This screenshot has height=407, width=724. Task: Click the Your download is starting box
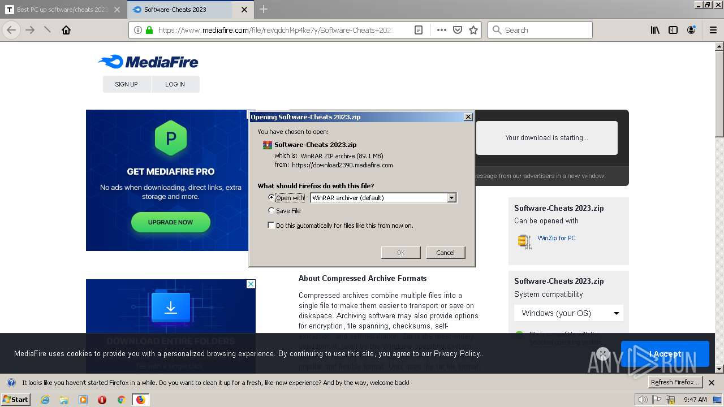(546, 137)
